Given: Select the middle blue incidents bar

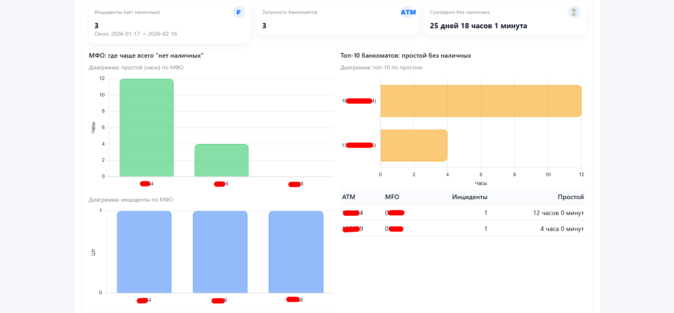Looking at the screenshot, I should point(220,252).
